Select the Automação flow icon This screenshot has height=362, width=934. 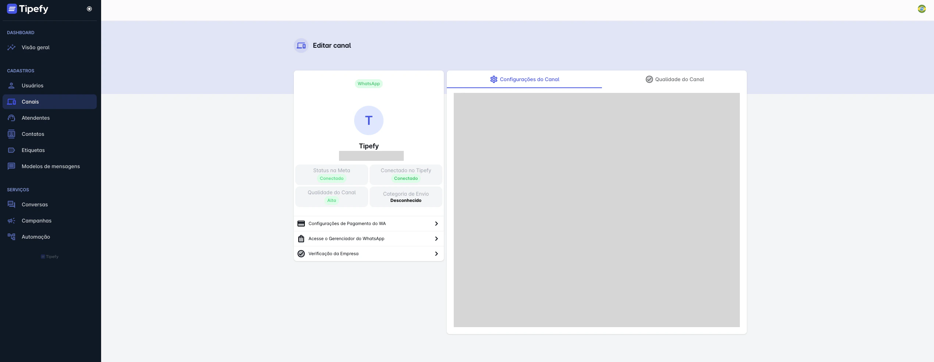point(11,237)
